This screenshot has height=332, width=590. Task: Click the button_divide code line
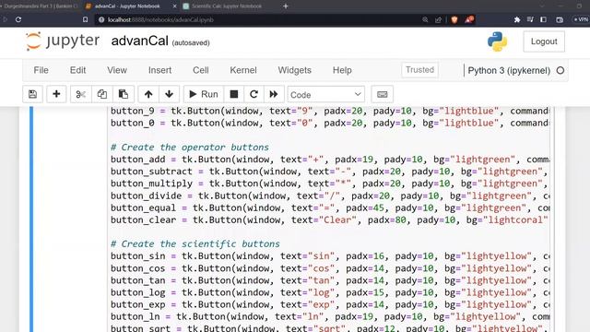pyautogui.click(x=330, y=196)
